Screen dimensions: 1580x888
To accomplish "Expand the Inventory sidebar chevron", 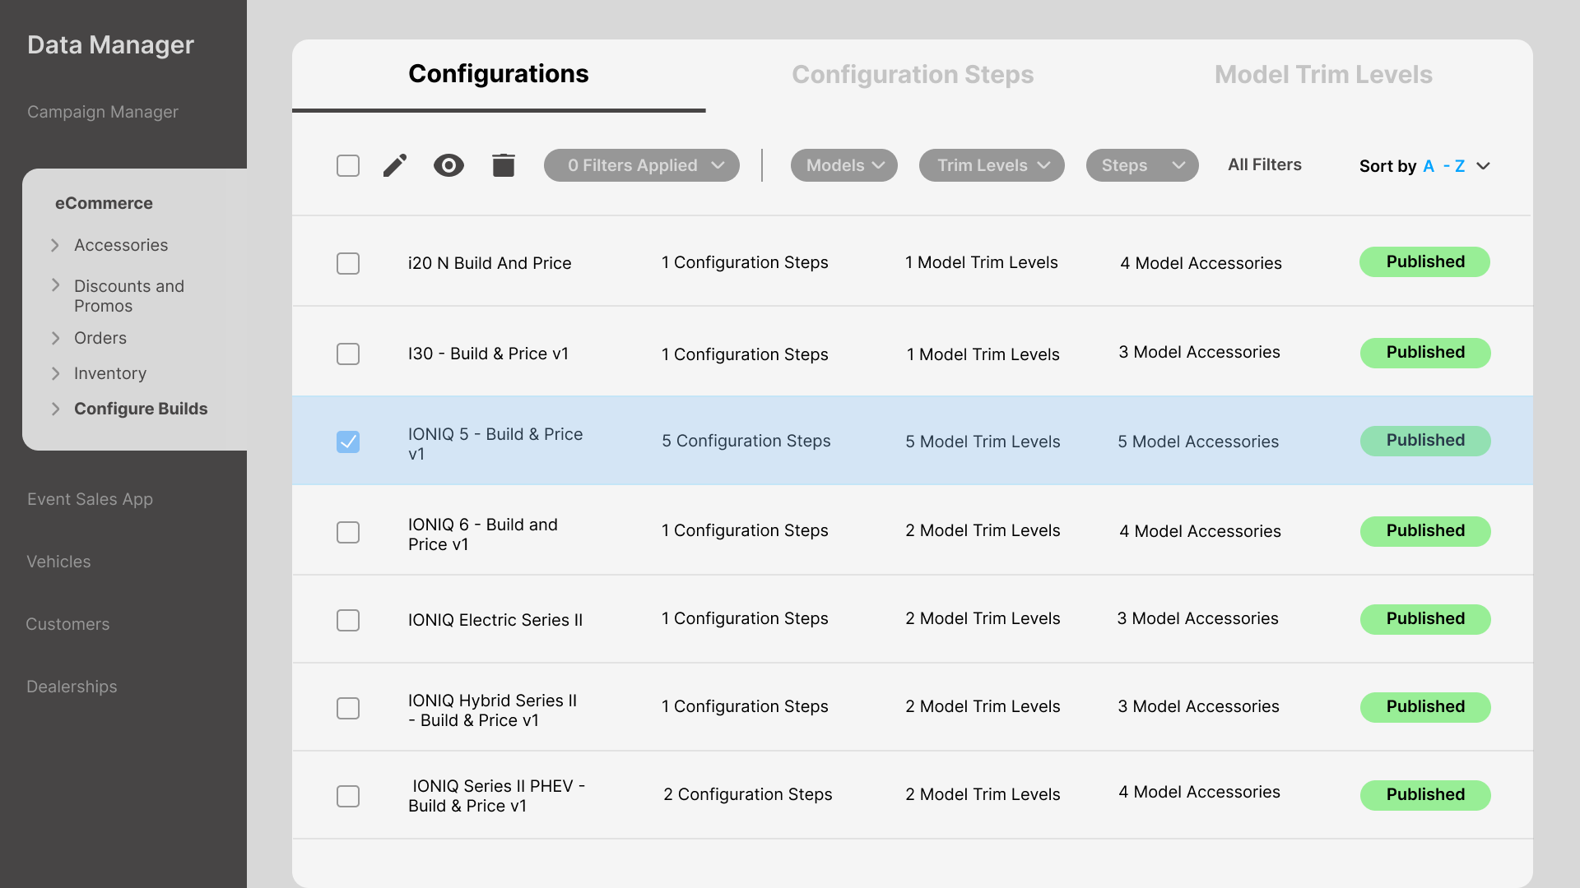I will (55, 373).
